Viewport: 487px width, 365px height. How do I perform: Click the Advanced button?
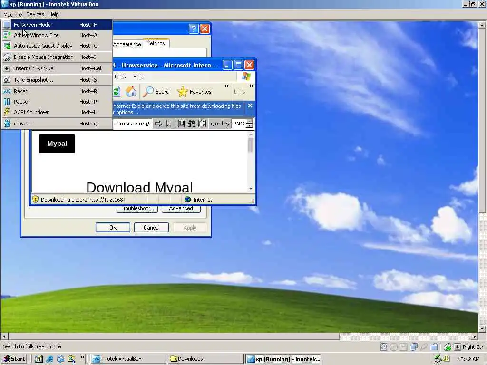coord(181,209)
